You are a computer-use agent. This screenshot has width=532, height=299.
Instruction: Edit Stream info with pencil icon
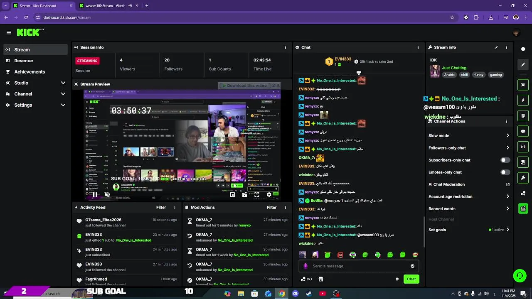click(496, 47)
